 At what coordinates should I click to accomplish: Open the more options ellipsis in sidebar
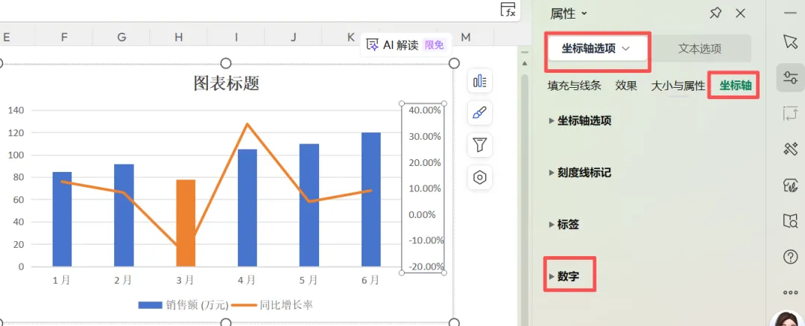790,293
